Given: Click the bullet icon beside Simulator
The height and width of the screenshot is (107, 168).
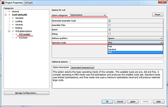Looking at the screenshot, I should point(13,18).
